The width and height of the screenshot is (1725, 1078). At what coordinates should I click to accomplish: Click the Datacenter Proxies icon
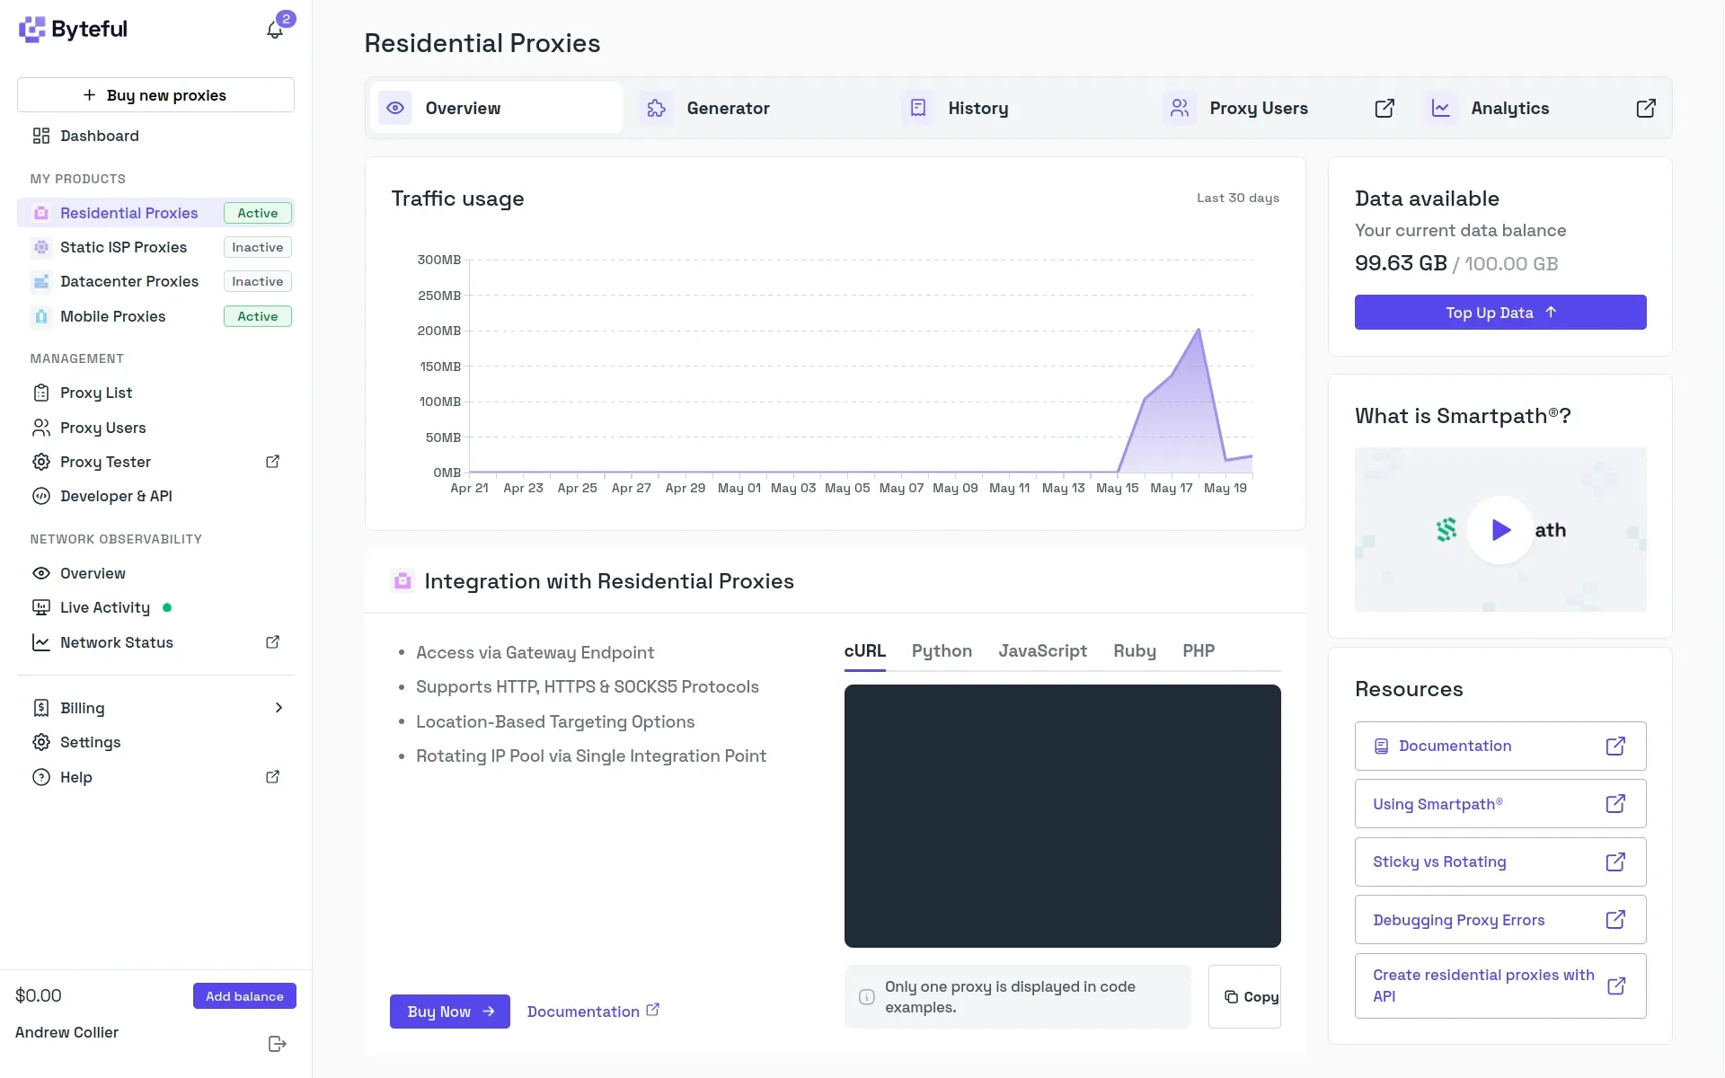click(41, 281)
